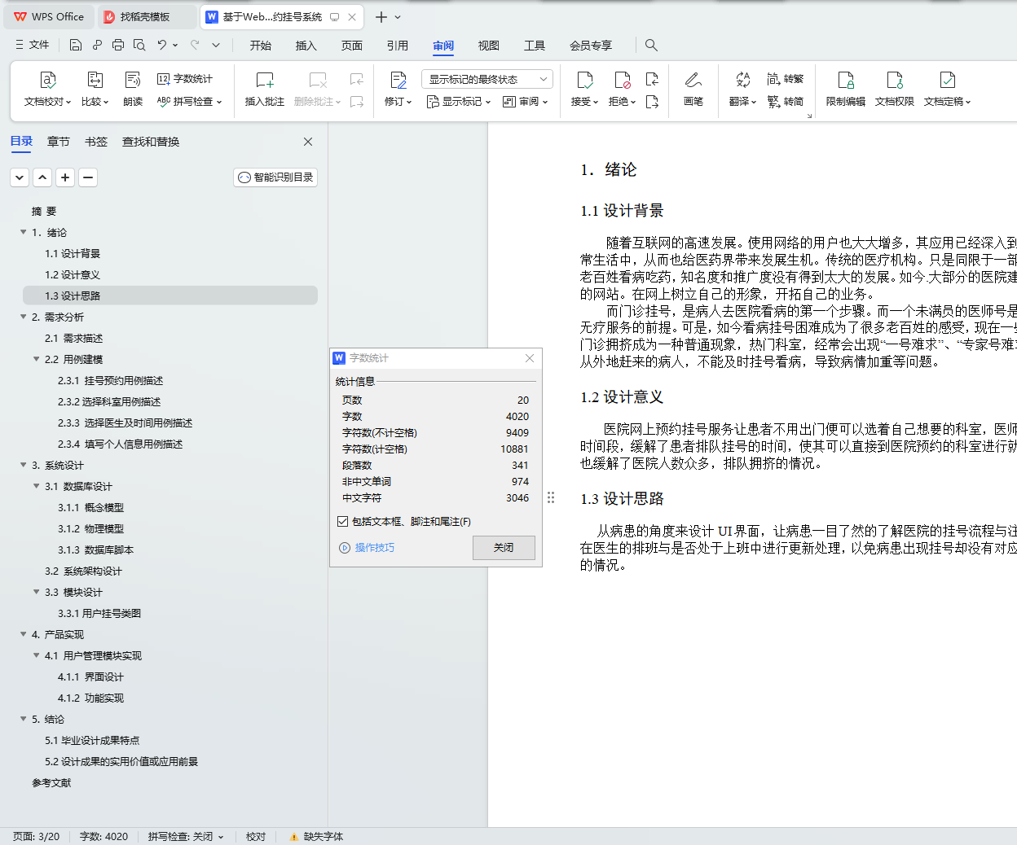This screenshot has width=1017, height=845.
Task: Click 页面: 3/20 in status bar
Action: [36, 837]
